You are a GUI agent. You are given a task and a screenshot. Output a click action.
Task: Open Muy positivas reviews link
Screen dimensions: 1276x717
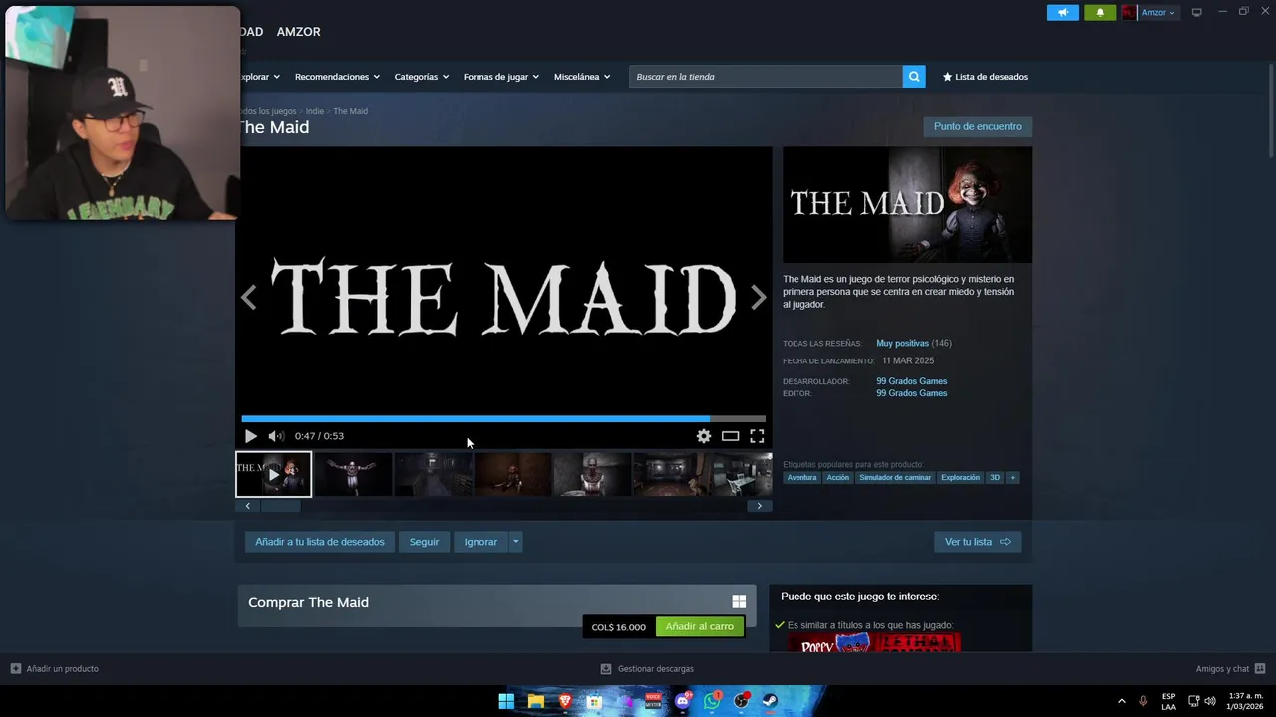pyautogui.click(x=902, y=344)
